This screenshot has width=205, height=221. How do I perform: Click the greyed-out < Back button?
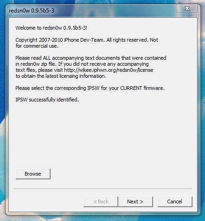tap(101, 202)
